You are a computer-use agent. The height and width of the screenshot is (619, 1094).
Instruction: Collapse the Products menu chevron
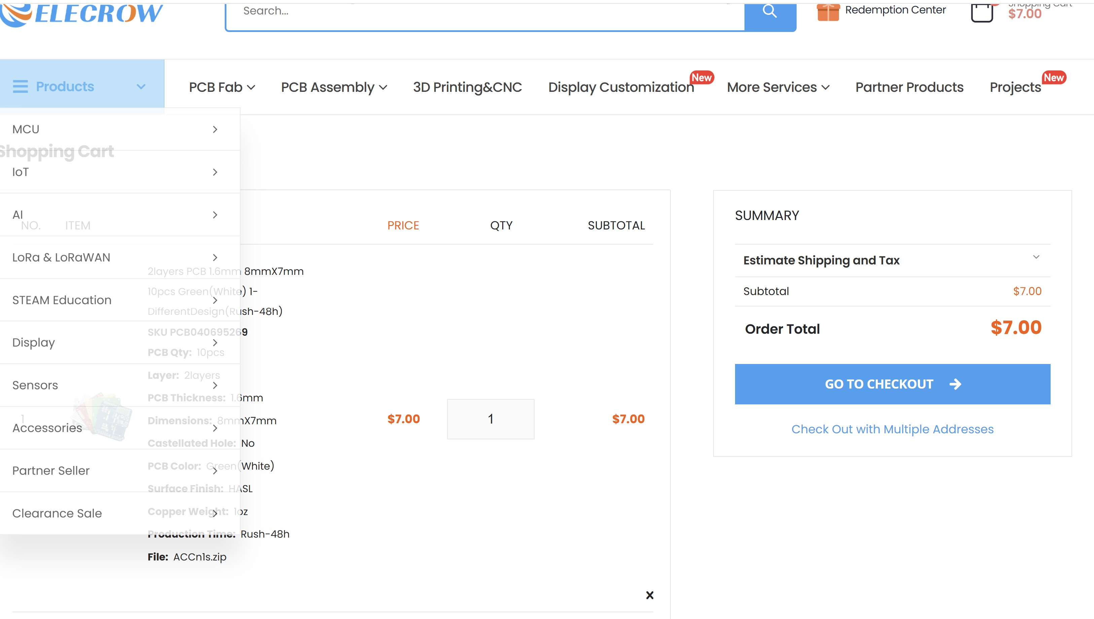point(141,87)
